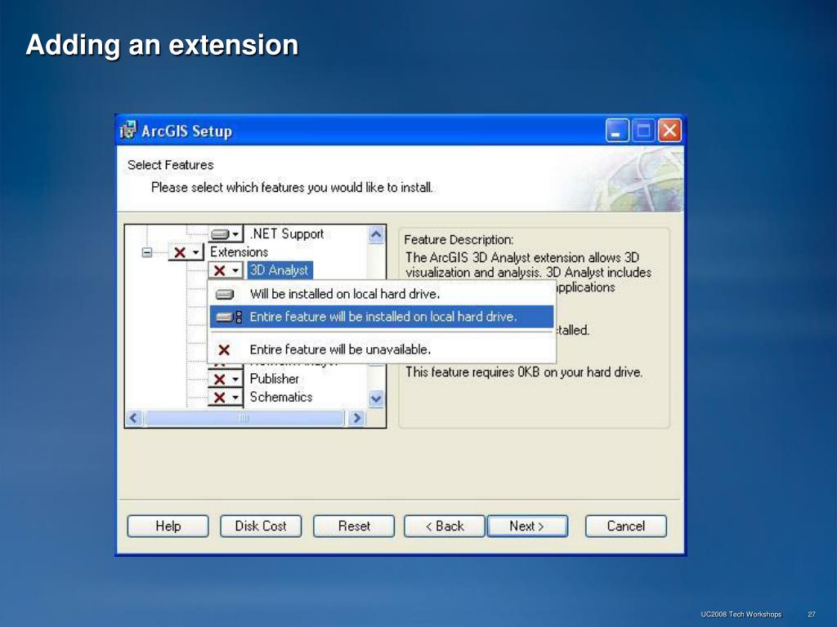This screenshot has width=837, height=627.
Task: Click the horizontal scroll right arrow
Action: coord(356,418)
